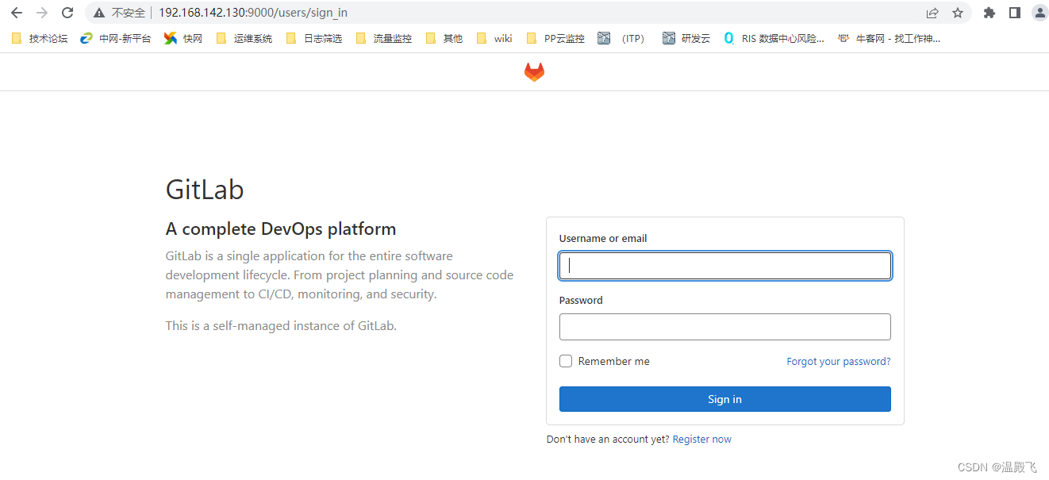Check the Remember me checkbox
1049x480 pixels.
pyautogui.click(x=566, y=361)
